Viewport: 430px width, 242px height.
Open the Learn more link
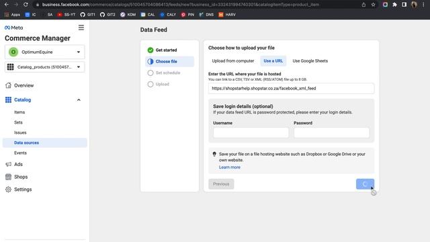[x=230, y=167]
